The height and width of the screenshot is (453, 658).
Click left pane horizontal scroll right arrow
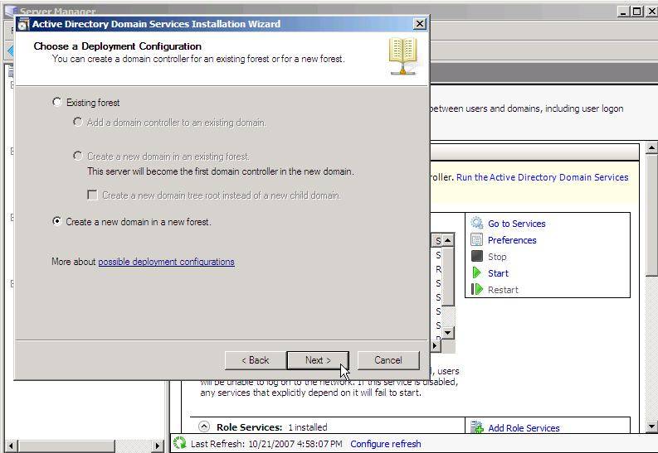click(158, 446)
